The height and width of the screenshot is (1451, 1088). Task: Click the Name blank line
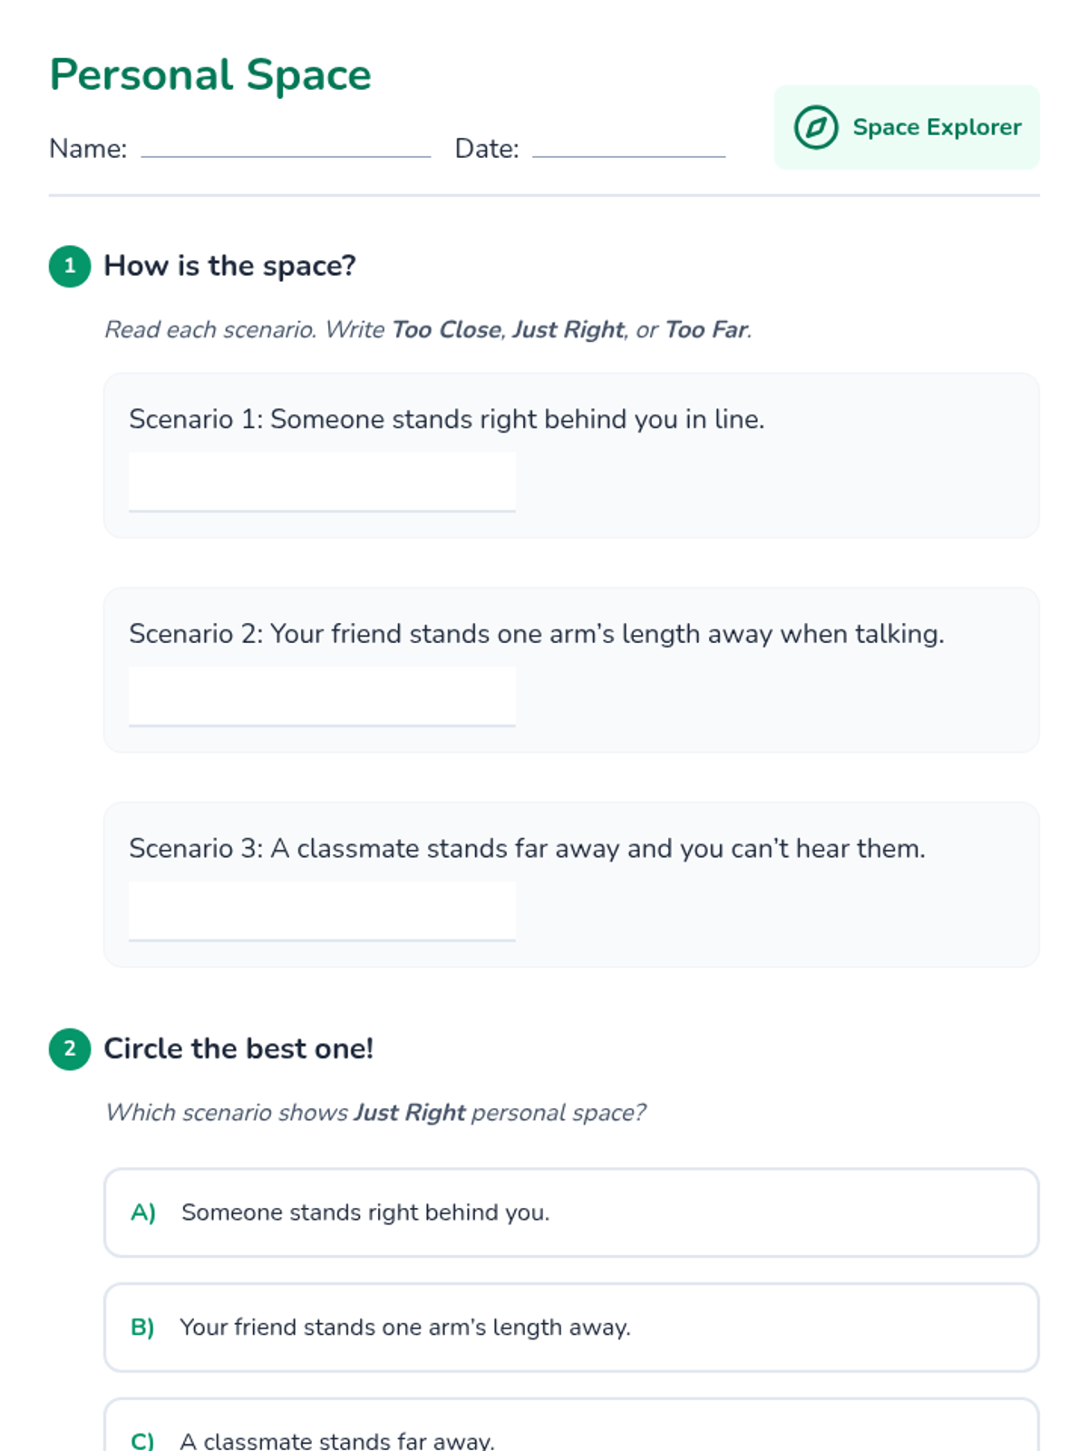pyautogui.click(x=286, y=150)
